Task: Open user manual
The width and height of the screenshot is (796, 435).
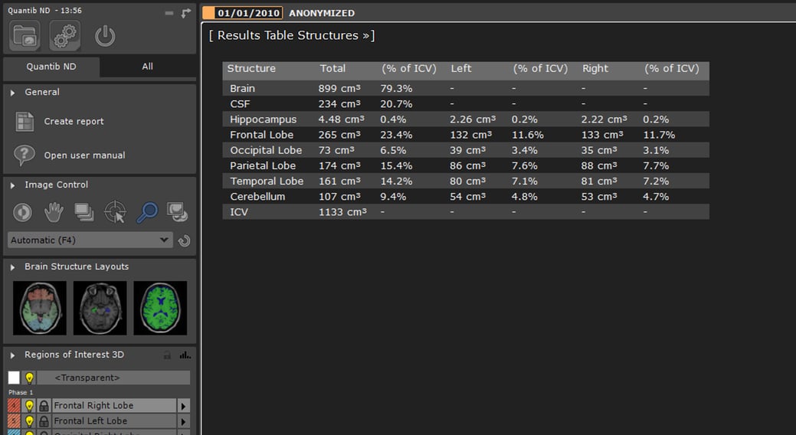Action: 84,155
